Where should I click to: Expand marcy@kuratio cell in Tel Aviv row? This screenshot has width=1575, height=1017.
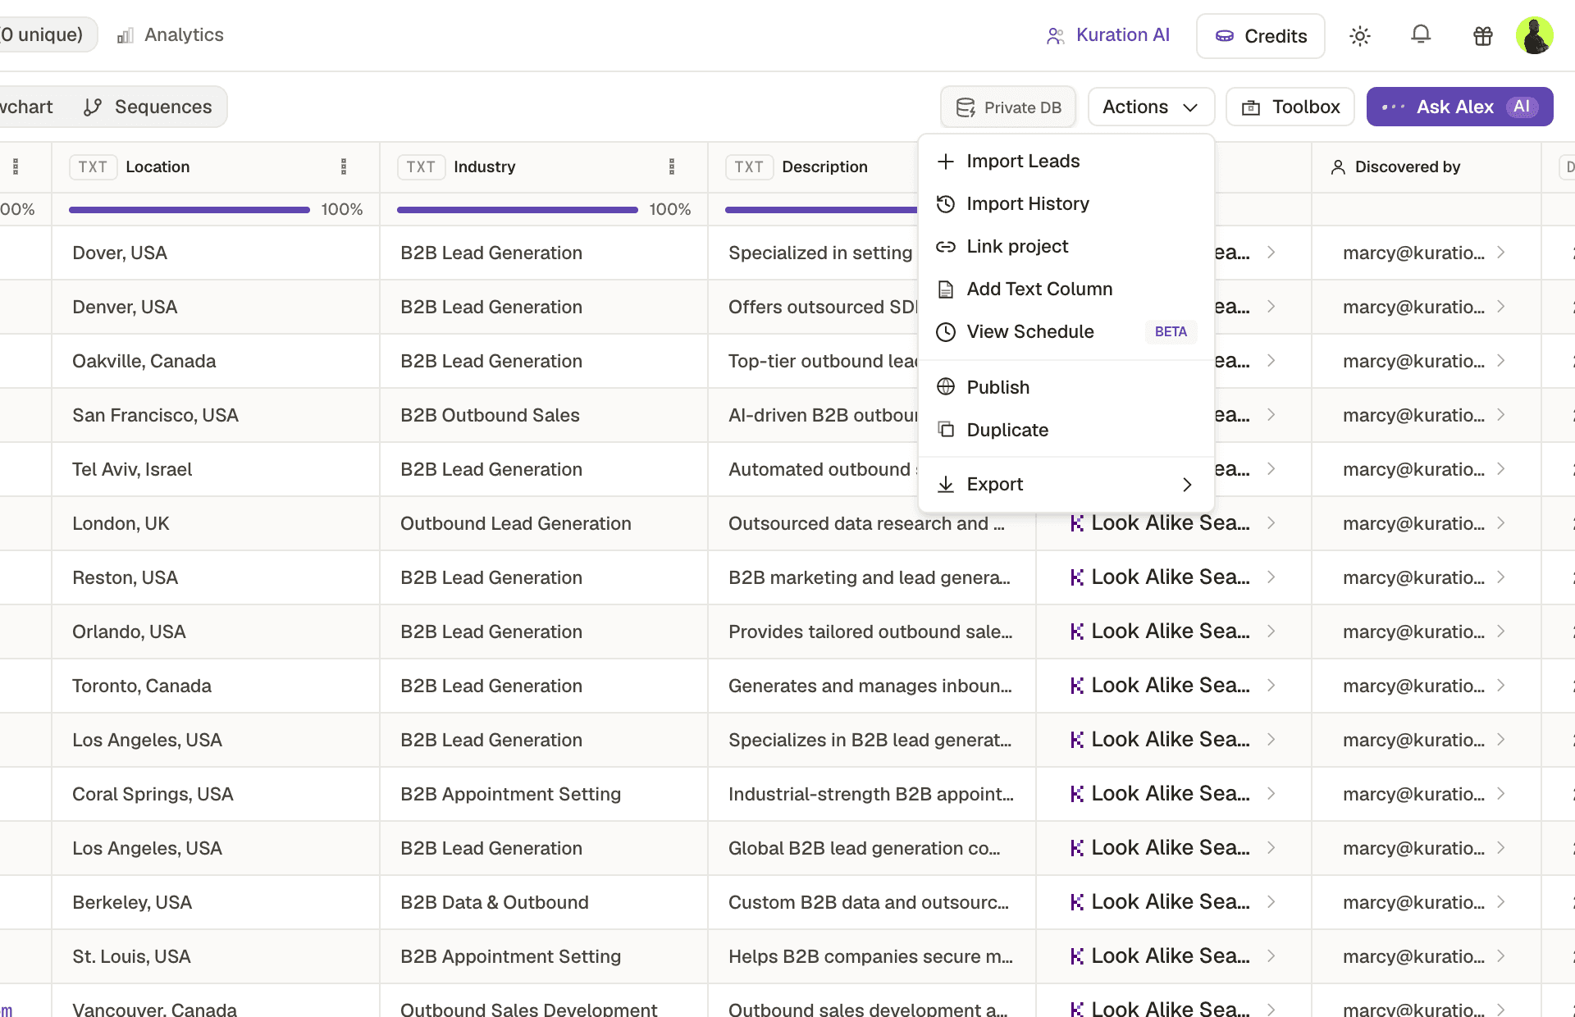coord(1501,469)
